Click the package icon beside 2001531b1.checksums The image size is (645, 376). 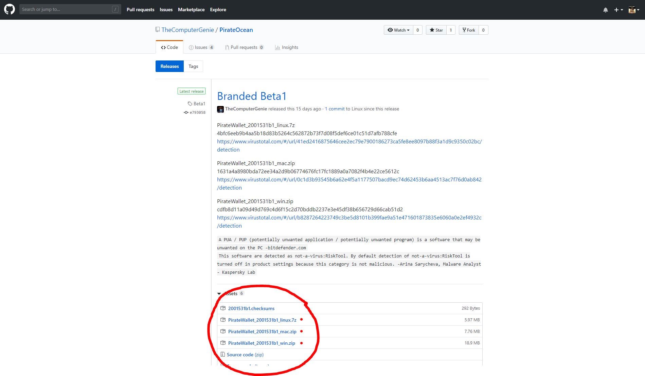click(x=223, y=308)
